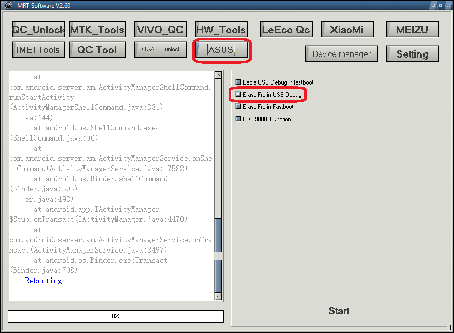Viewport: 454px width, 333px height.
Task: Click log line 'er.java:493)'
Action: coord(49,199)
